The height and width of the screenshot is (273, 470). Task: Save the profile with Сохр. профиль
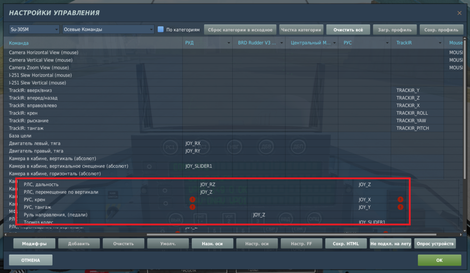pos(441,30)
